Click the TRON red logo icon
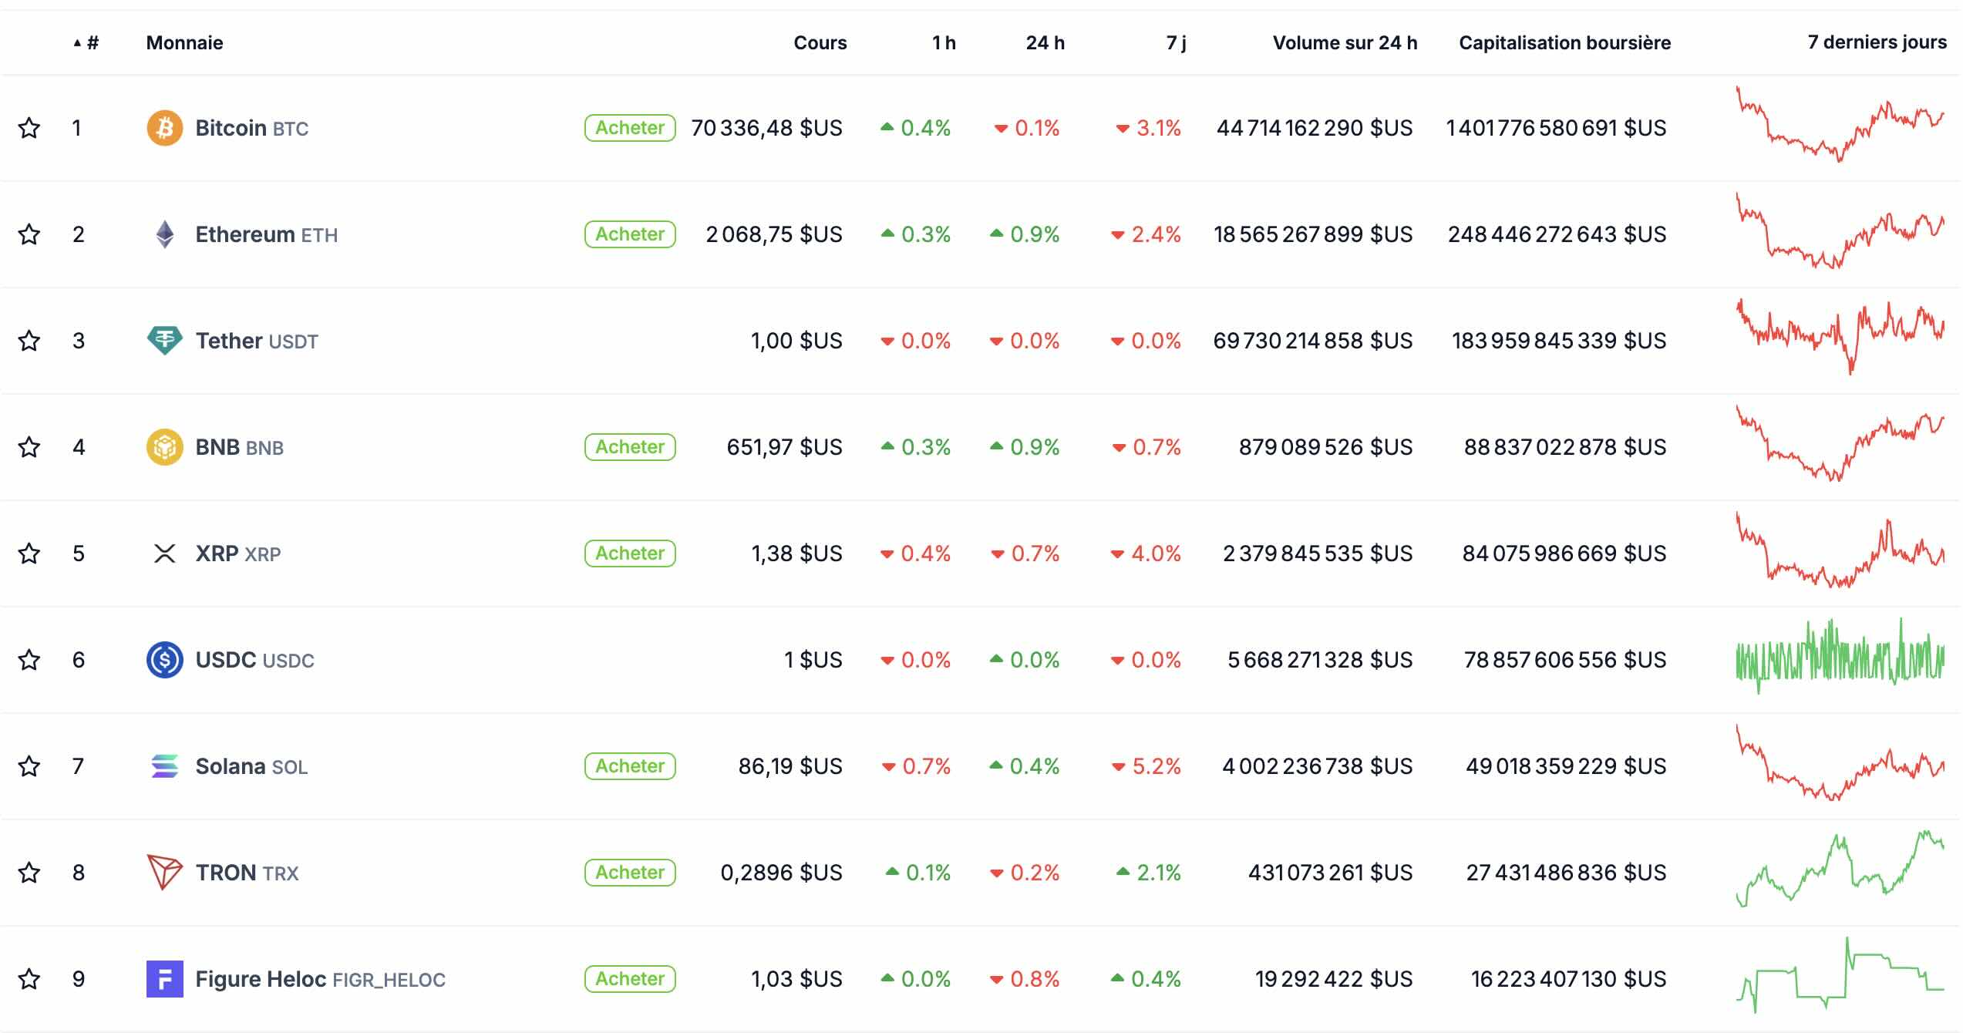The height and width of the screenshot is (1033, 1963). 164,872
